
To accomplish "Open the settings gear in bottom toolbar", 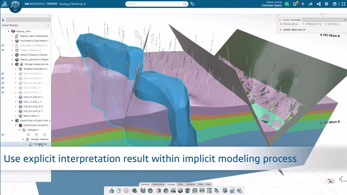I will [x=126, y=191].
